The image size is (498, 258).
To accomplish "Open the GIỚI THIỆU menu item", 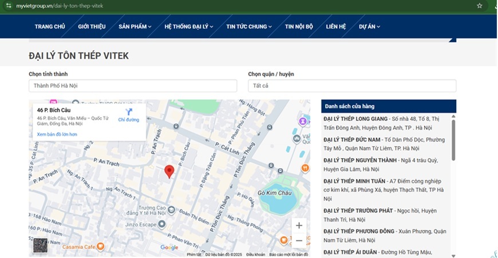I will (x=92, y=27).
